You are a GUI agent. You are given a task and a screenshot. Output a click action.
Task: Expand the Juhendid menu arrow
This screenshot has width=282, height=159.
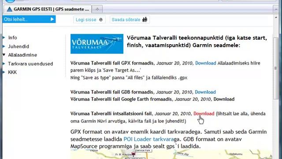coord(4,46)
